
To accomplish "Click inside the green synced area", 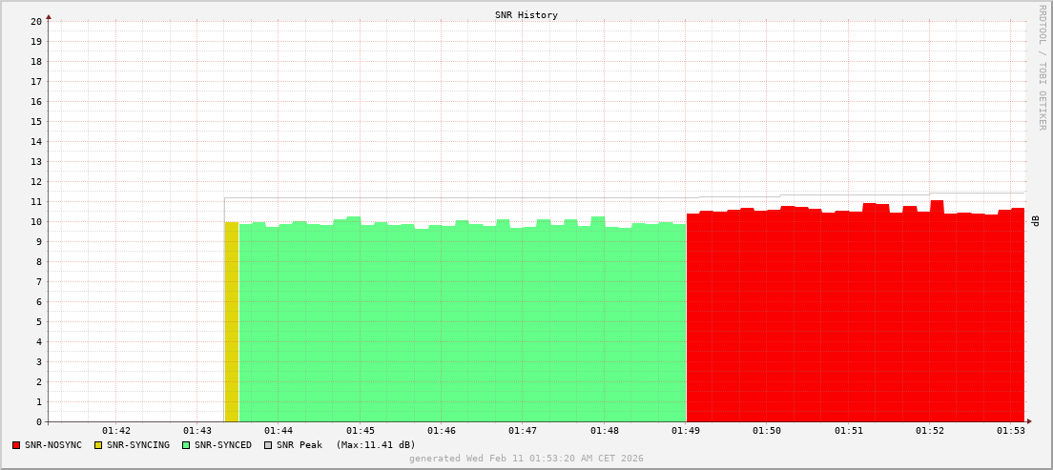I will pyautogui.click(x=458, y=324).
